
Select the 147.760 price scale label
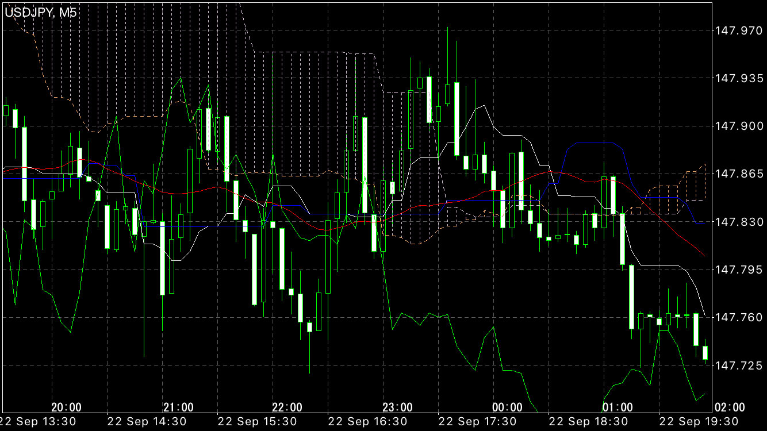coord(737,317)
